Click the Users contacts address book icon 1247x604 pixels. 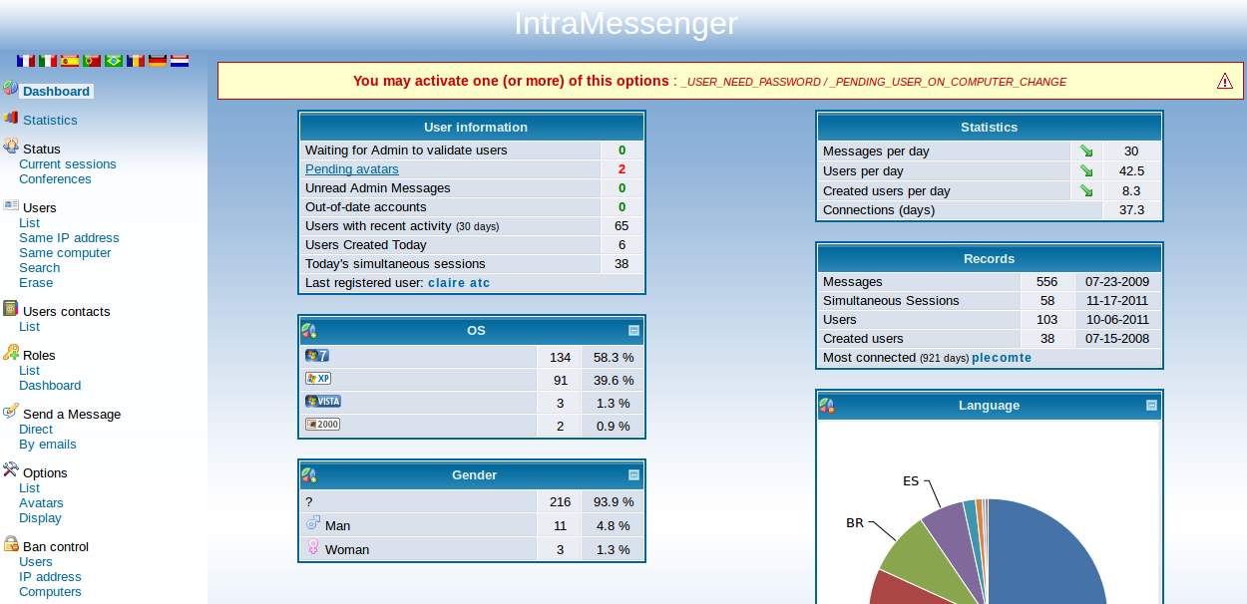coord(11,309)
